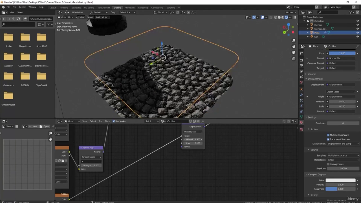Unlink the Cobbles material with X icon

point(198,121)
